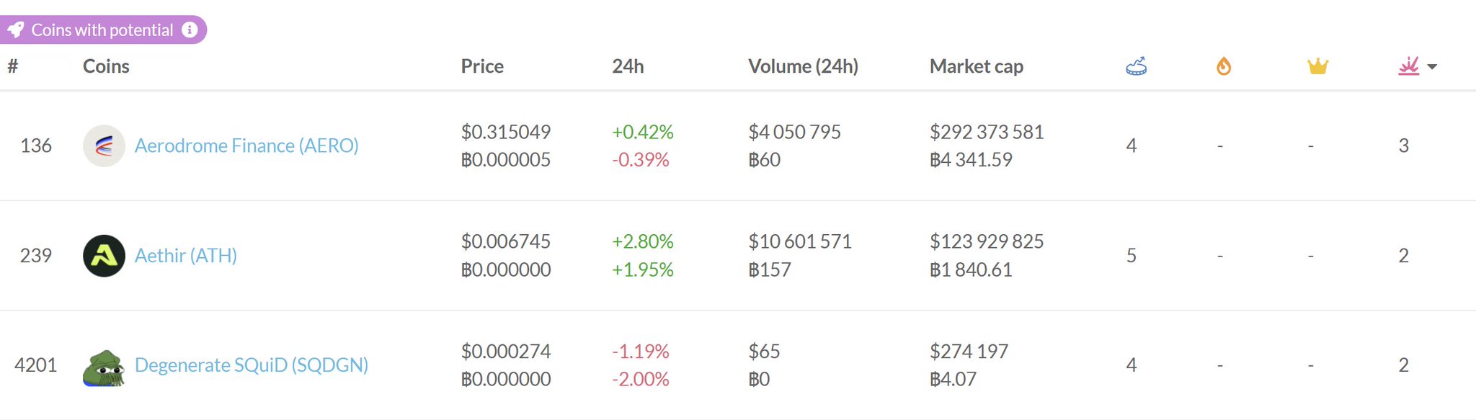Click the yellow crown column icon

point(1317,67)
